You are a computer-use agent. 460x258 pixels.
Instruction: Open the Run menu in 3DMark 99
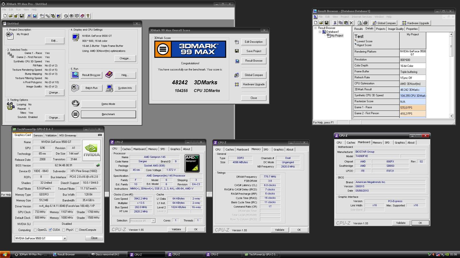pos(18,9)
